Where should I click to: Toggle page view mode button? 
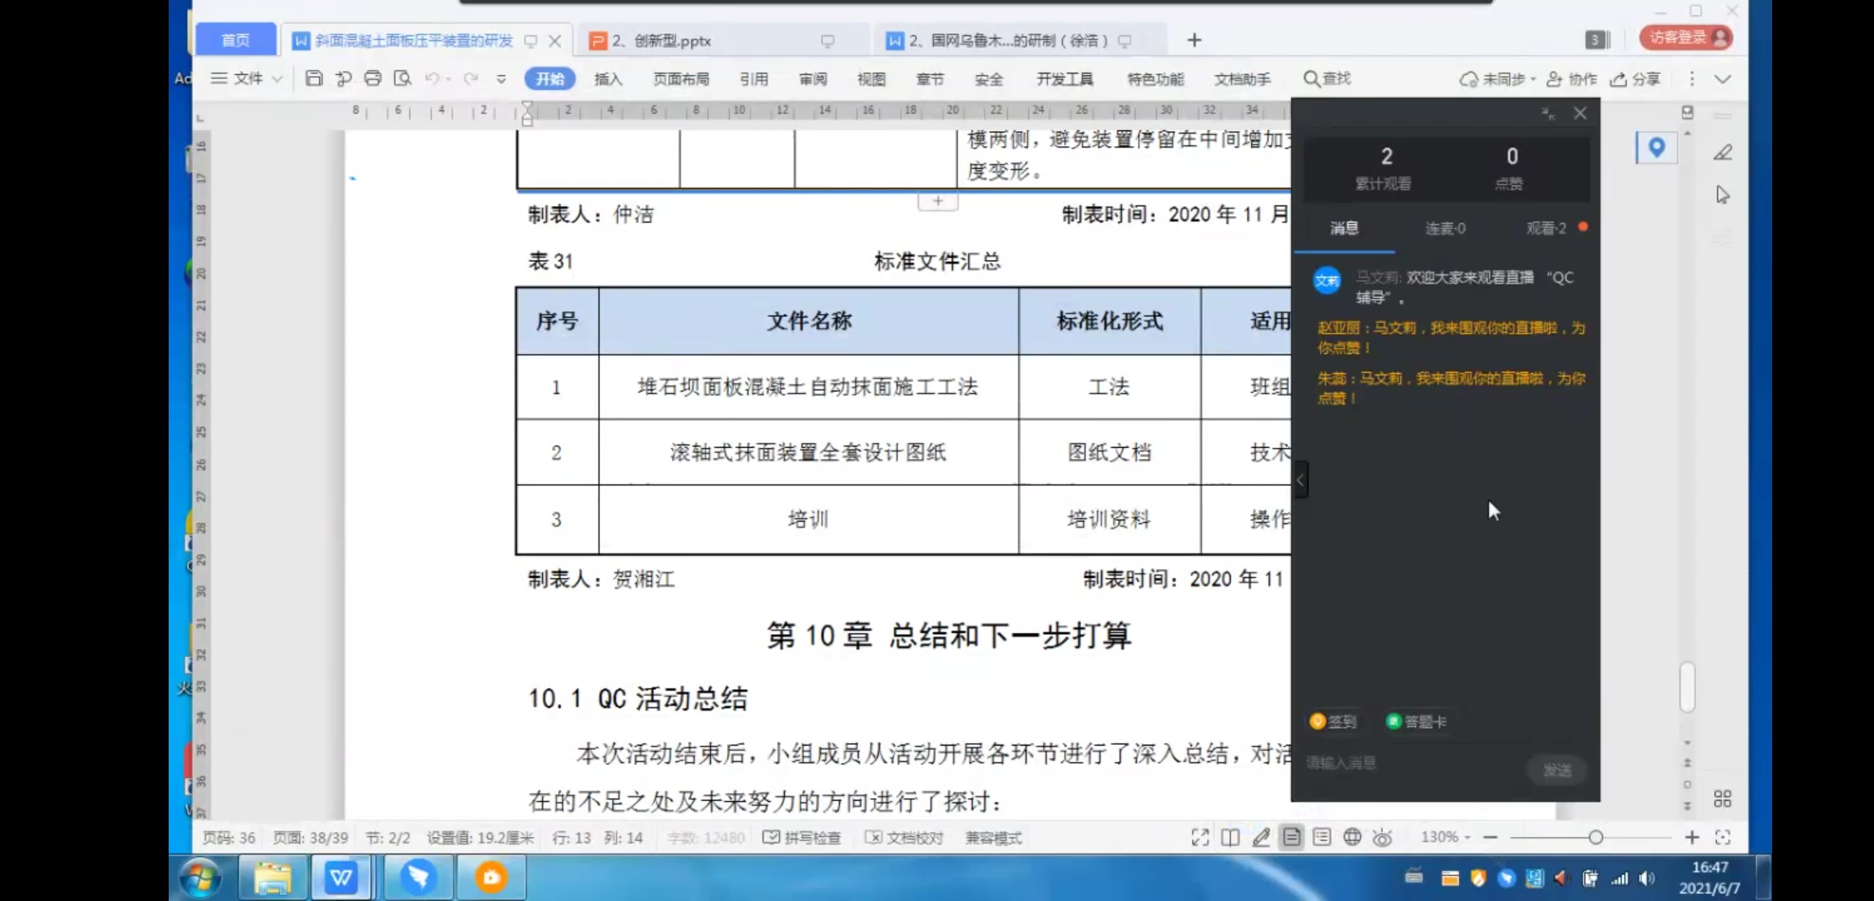[1291, 837]
